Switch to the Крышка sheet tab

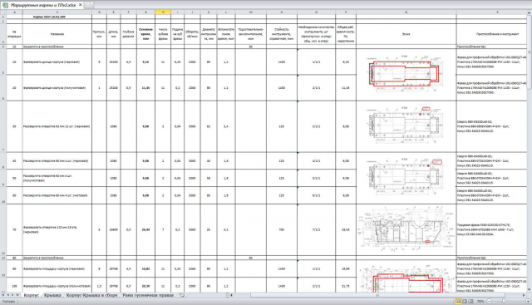52,295
